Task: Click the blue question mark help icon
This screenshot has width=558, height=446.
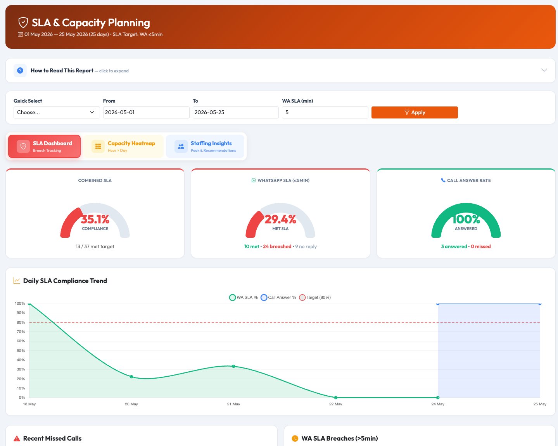Action: pyautogui.click(x=20, y=70)
